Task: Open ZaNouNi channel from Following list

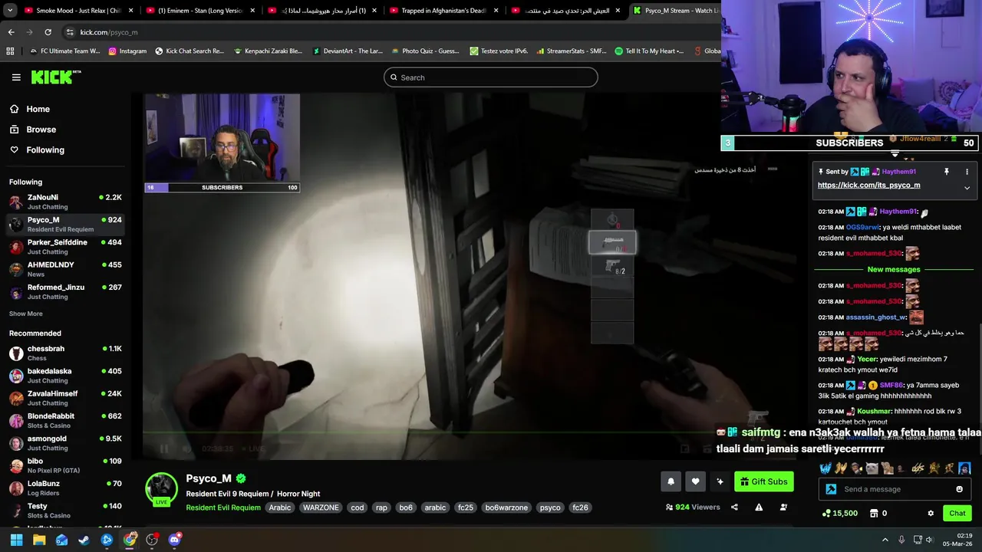Action: (65, 202)
